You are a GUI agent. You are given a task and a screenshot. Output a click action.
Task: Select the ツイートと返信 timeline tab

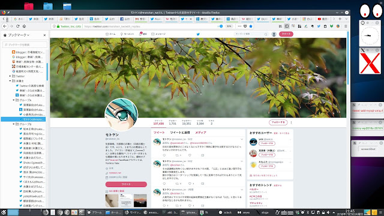(180, 133)
